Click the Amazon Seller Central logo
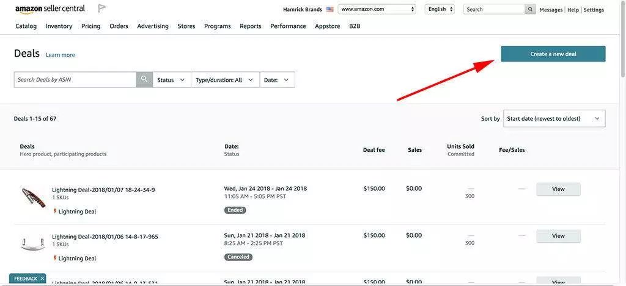 (50, 9)
